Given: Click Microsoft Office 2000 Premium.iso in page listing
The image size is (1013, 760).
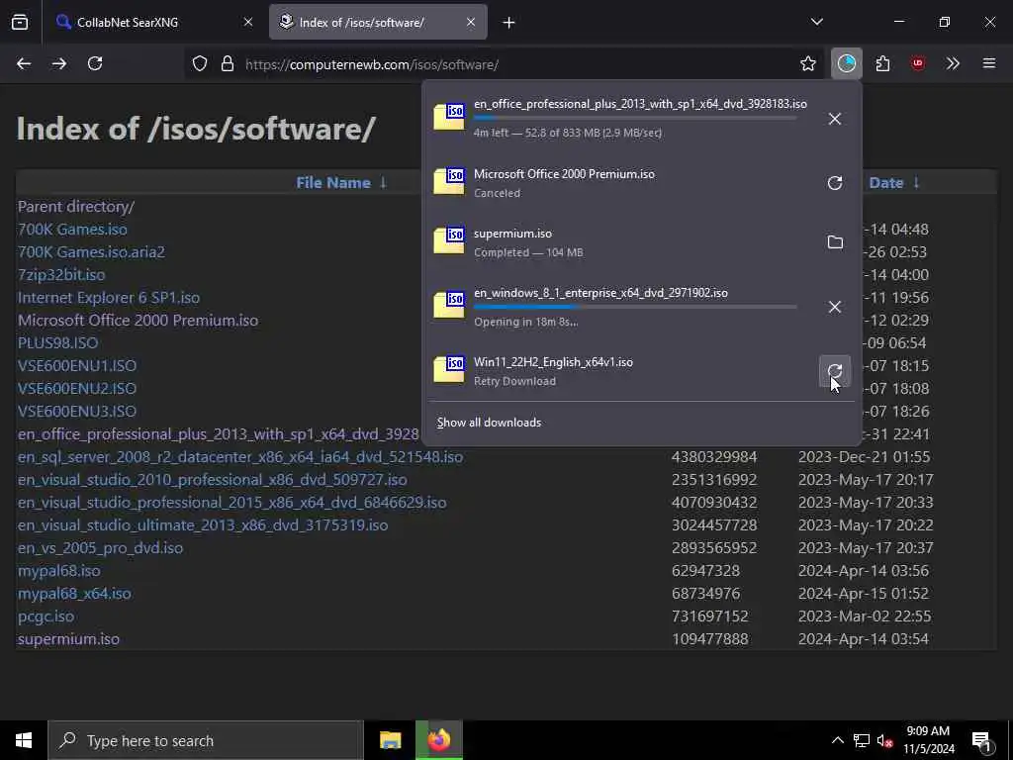Looking at the screenshot, I should tap(138, 321).
